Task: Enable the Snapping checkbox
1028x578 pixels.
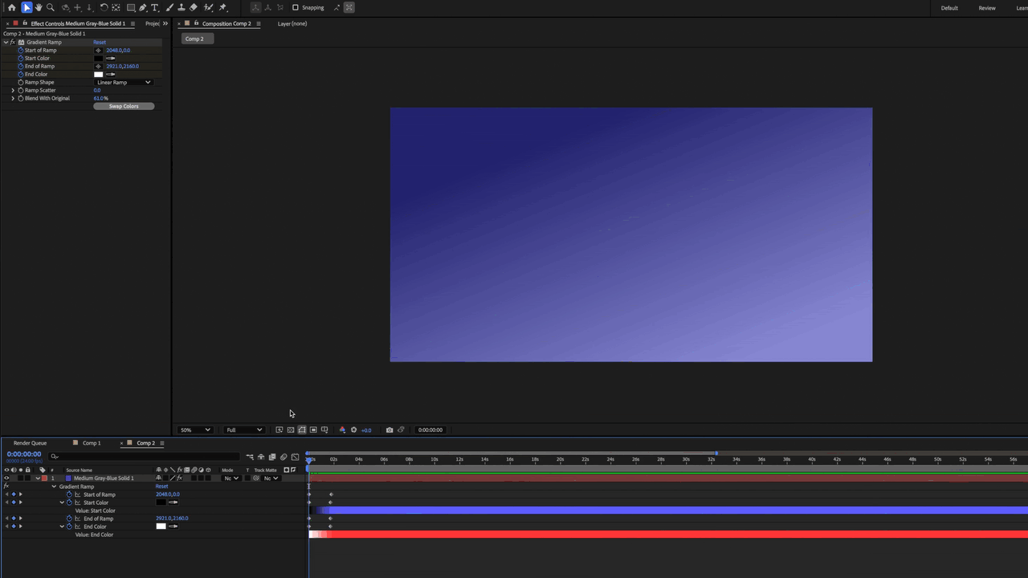Action: 295,7
